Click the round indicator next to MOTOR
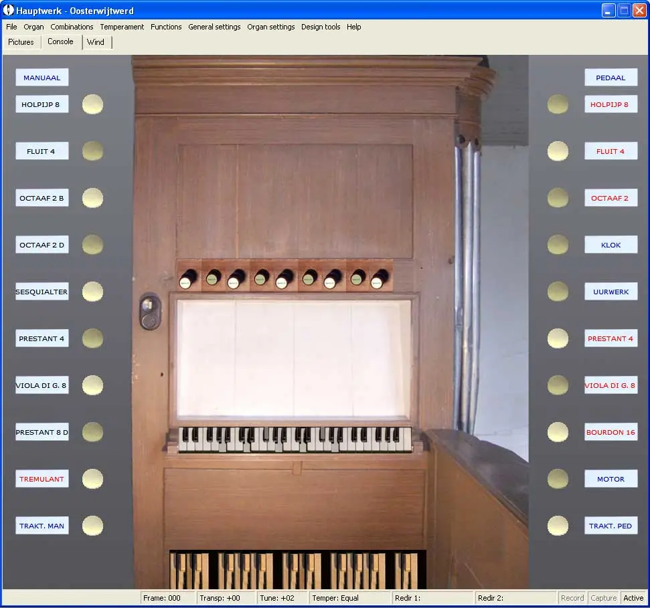650x608 pixels. 558,479
